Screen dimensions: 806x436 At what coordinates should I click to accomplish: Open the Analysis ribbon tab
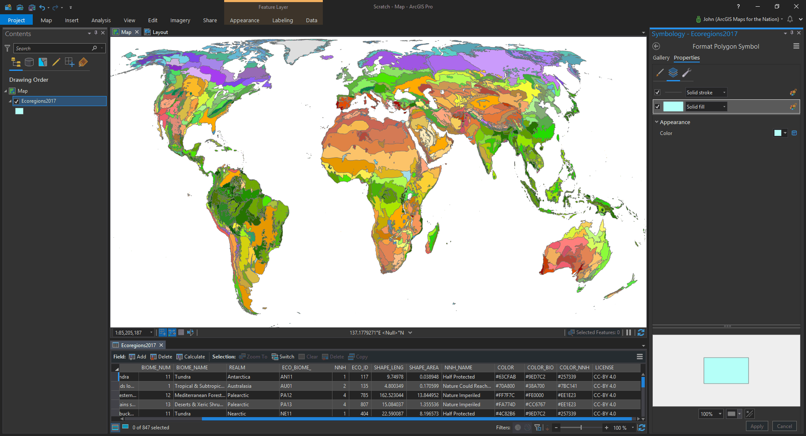pos(101,20)
